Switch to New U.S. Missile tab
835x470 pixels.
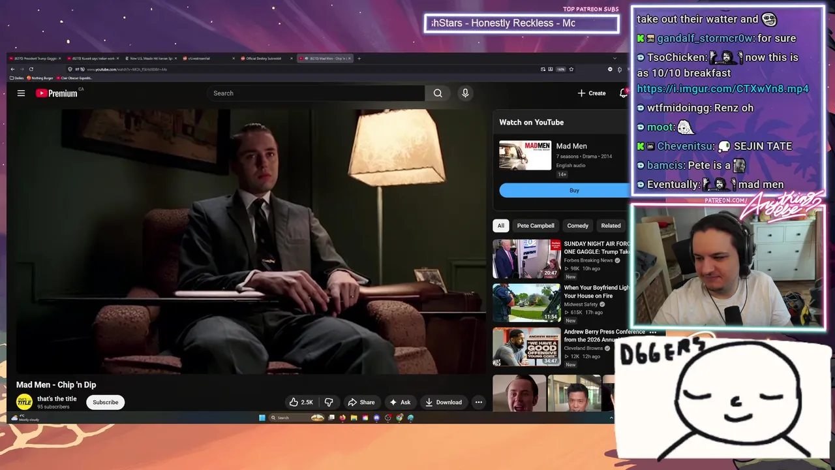[151, 58]
